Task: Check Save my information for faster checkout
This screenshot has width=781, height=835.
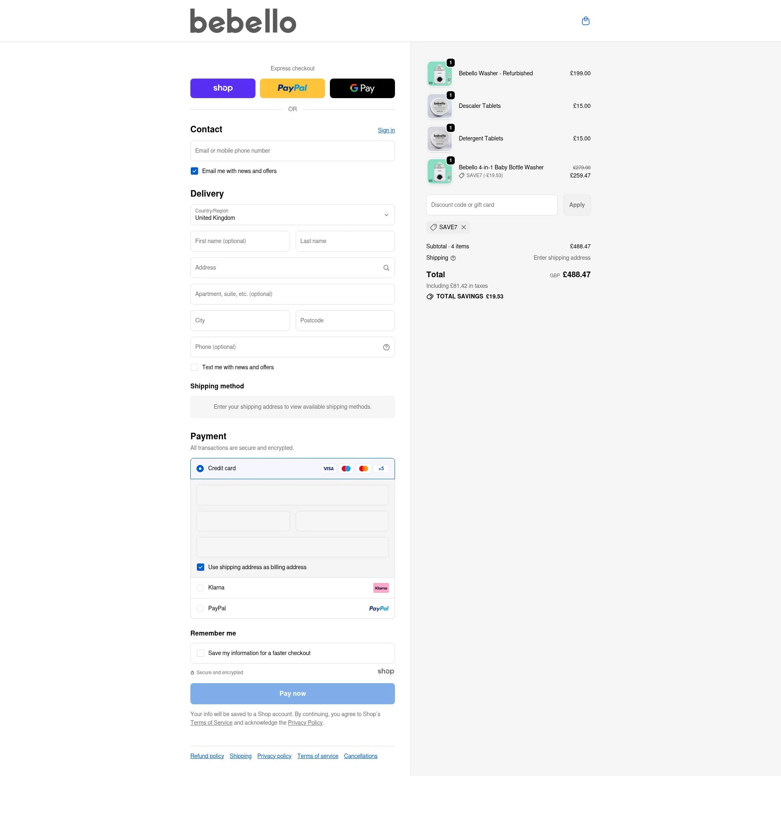Action: pyautogui.click(x=200, y=653)
